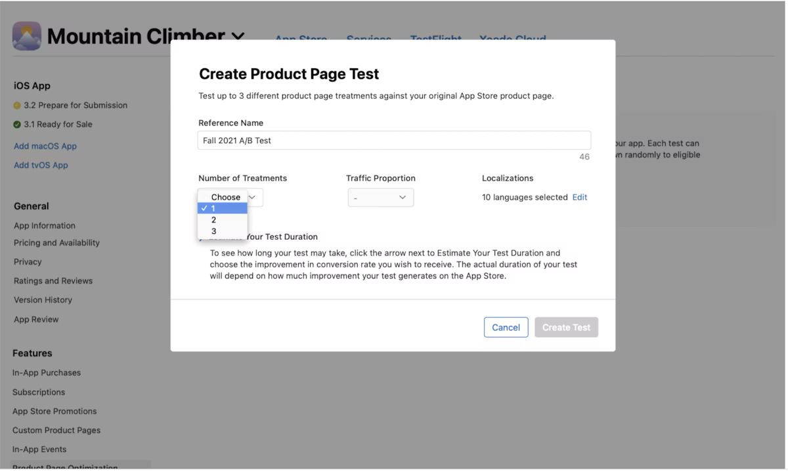The width and height of the screenshot is (788, 471).
Task: Open In-App Purchases in Features
Action: (x=47, y=372)
